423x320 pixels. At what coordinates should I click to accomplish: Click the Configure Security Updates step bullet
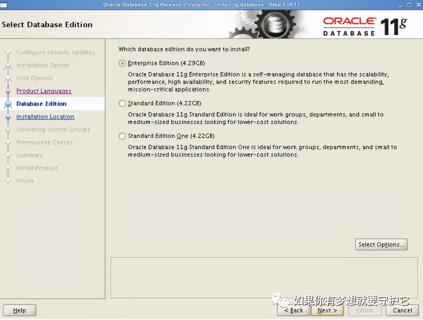pyautogui.click(x=8, y=53)
